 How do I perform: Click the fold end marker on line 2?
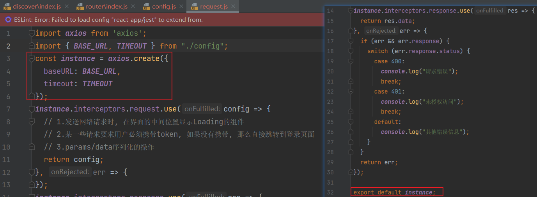pyautogui.click(x=32, y=46)
